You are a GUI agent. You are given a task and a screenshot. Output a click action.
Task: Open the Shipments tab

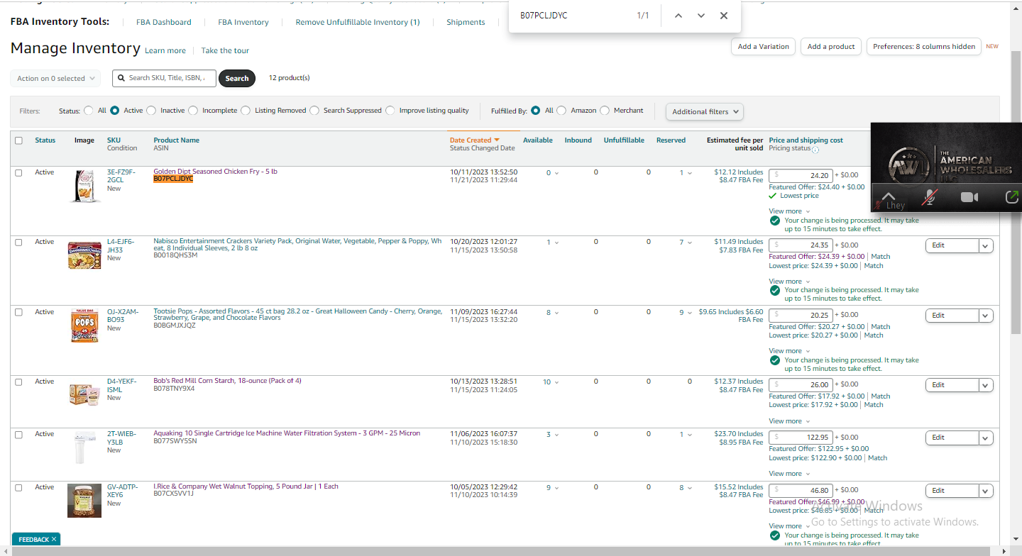tap(466, 22)
